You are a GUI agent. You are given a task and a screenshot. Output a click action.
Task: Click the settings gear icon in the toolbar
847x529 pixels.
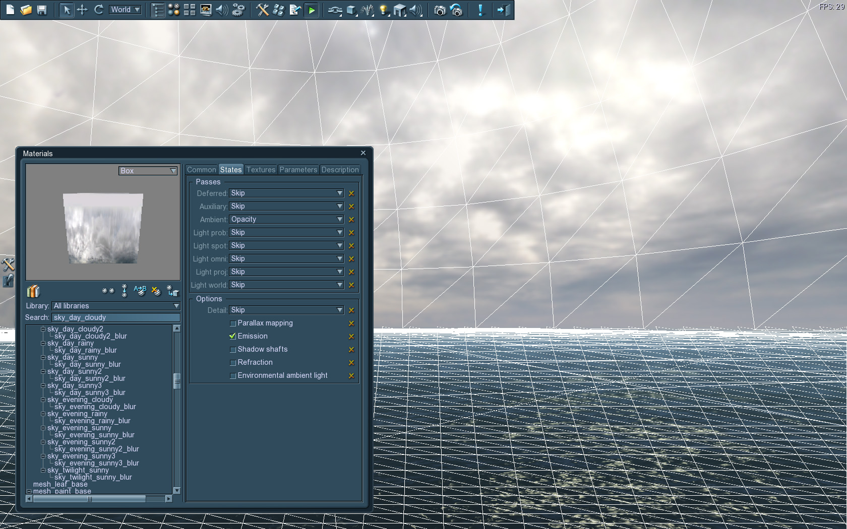(x=238, y=10)
